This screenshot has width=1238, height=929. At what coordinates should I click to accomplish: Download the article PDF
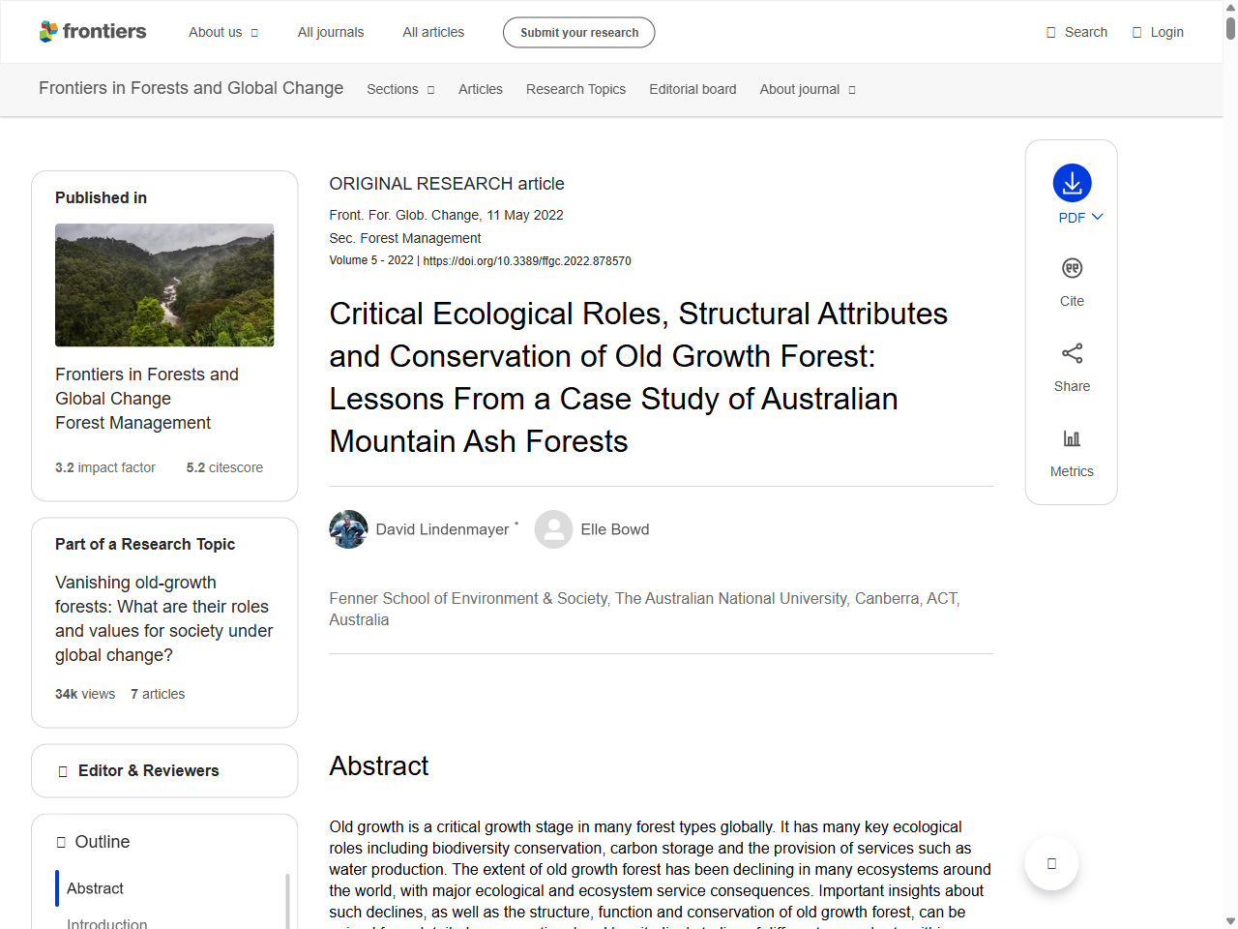[1072, 184]
